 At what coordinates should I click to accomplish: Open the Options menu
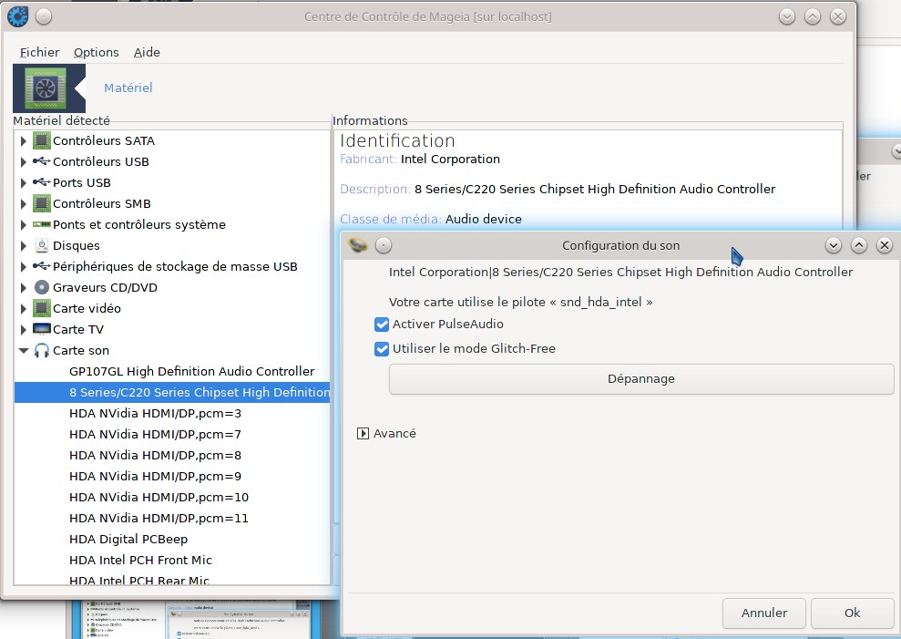click(96, 52)
